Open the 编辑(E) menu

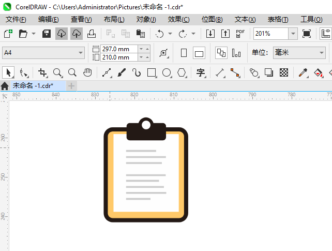(x=49, y=20)
